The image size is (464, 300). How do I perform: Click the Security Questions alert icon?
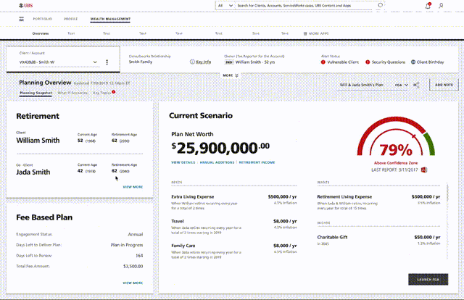point(368,62)
